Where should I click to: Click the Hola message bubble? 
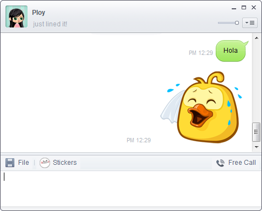coord(231,51)
